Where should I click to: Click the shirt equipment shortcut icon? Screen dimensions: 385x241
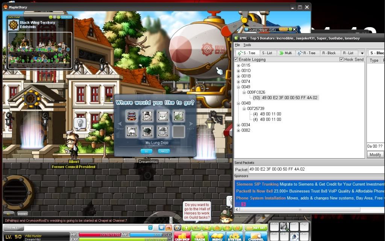point(227,228)
